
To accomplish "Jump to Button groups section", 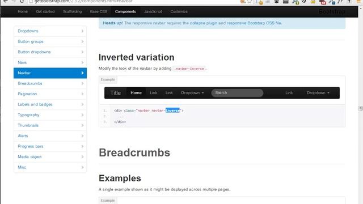I will pos(50,41).
